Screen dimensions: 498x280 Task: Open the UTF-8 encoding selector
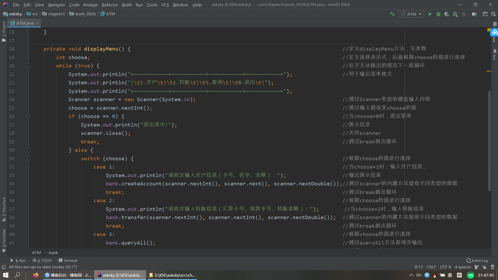coord(445,267)
